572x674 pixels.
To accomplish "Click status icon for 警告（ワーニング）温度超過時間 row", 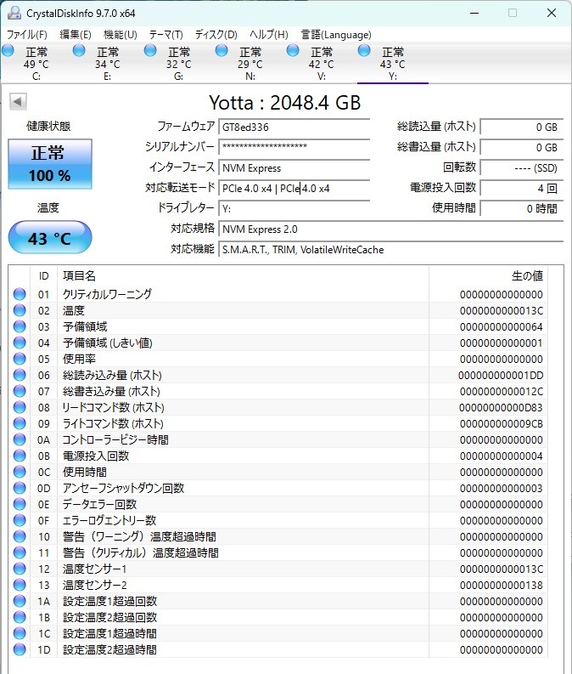I will tap(20, 536).
